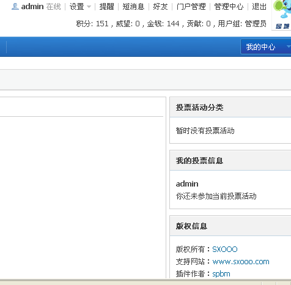Viewport: 291px width, 285px height.
Task: Open the admin username link
Action: click(x=32, y=7)
